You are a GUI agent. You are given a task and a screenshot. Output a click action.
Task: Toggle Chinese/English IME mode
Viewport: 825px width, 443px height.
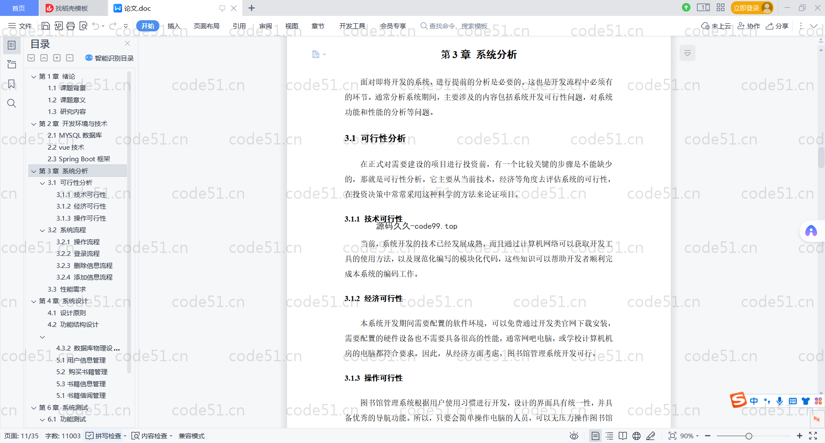(x=754, y=401)
